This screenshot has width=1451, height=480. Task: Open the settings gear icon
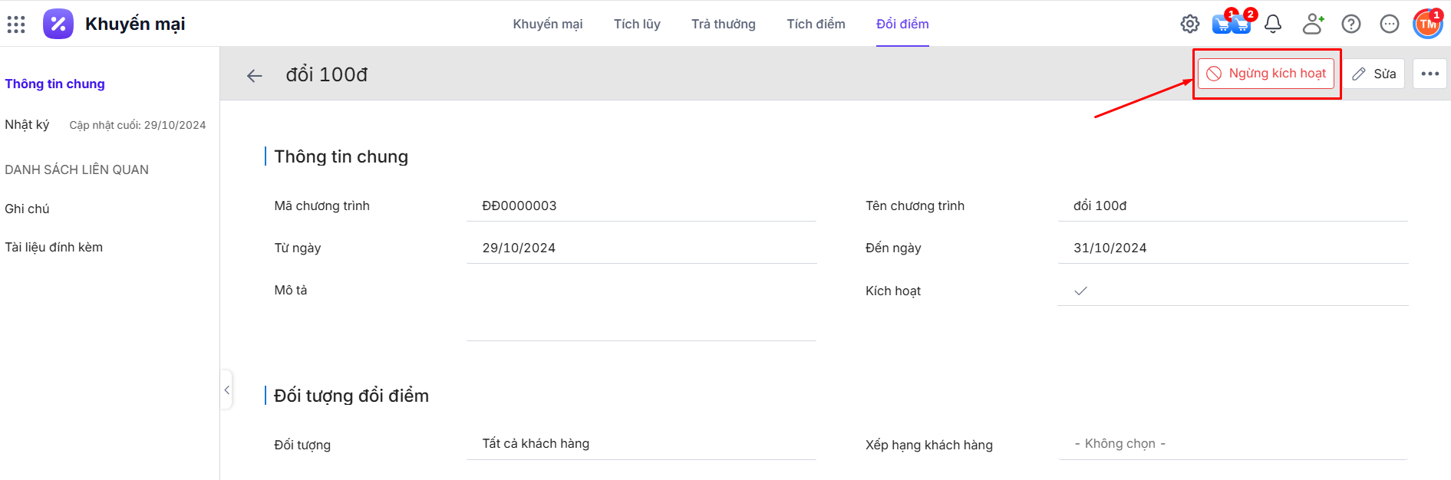coord(1189,24)
